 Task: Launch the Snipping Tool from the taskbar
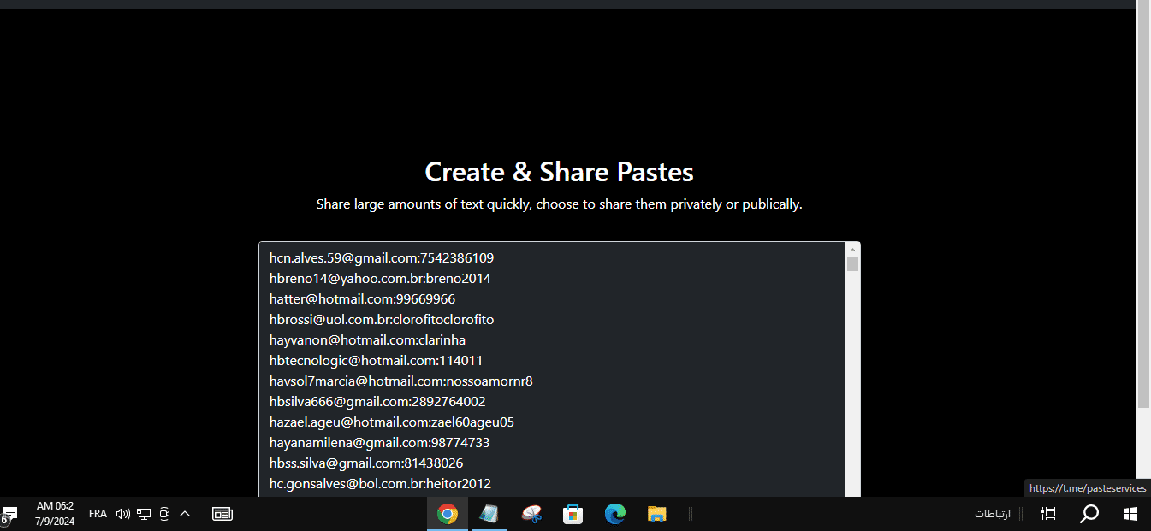tap(531, 514)
